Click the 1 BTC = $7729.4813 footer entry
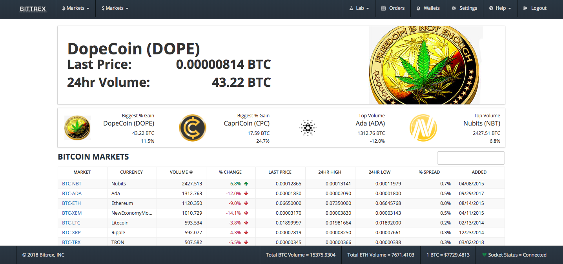 [x=448, y=255]
